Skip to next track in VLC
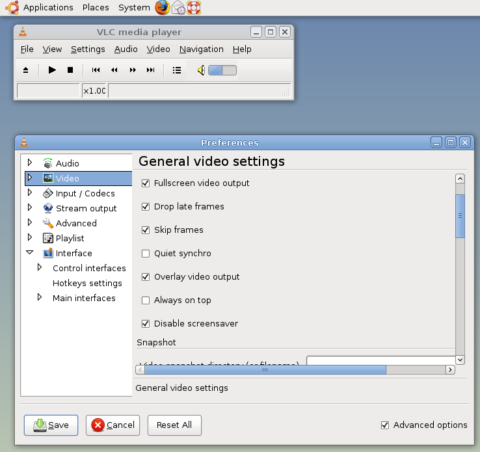 151,70
